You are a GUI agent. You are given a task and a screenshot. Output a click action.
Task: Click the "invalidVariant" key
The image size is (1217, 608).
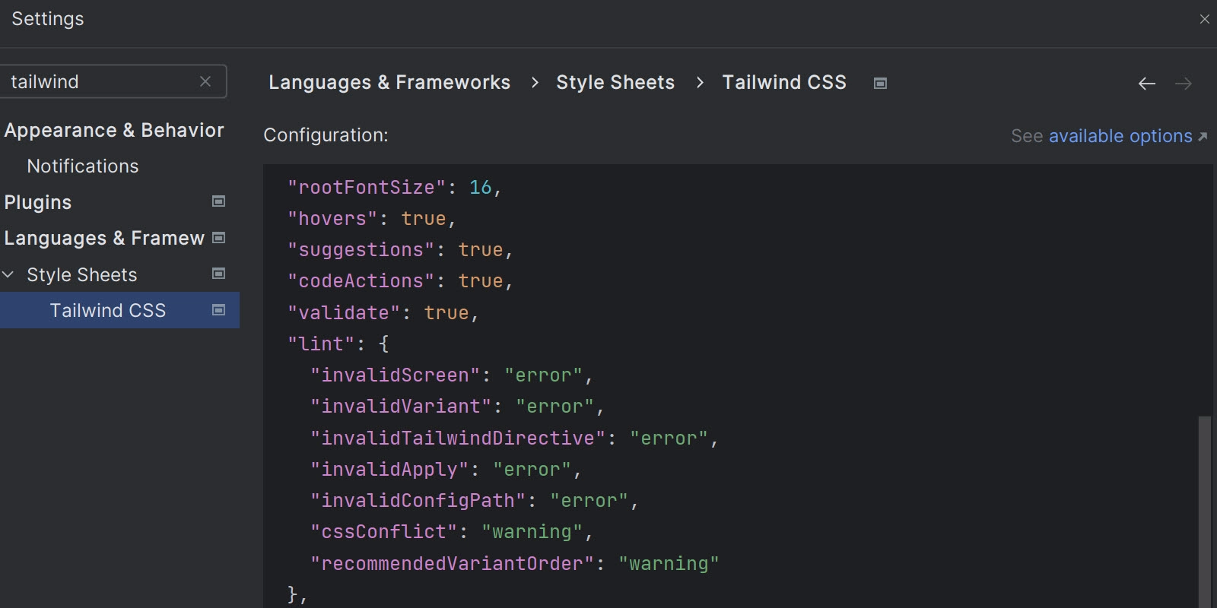point(401,407)
